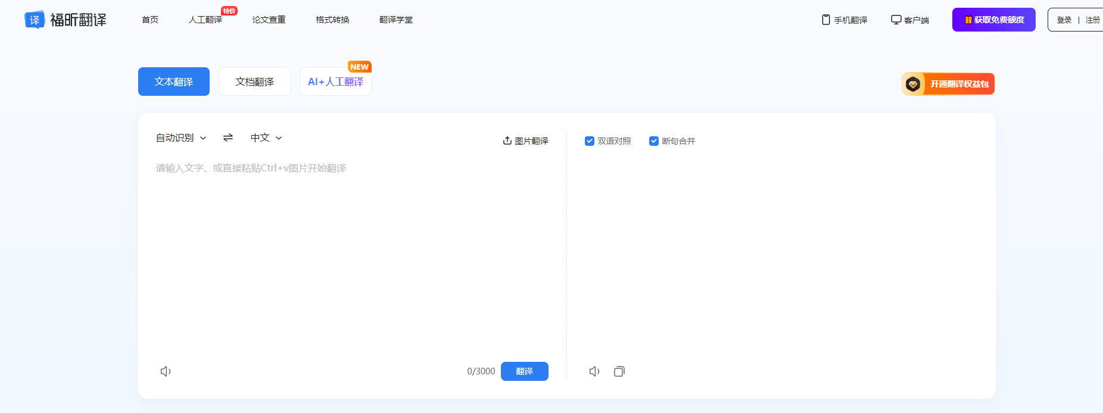Image resolution: width=1103 pixels, height=413 pixels.
Task: Open the 人工翻译 menu item
Action: (x=205, y=20)
